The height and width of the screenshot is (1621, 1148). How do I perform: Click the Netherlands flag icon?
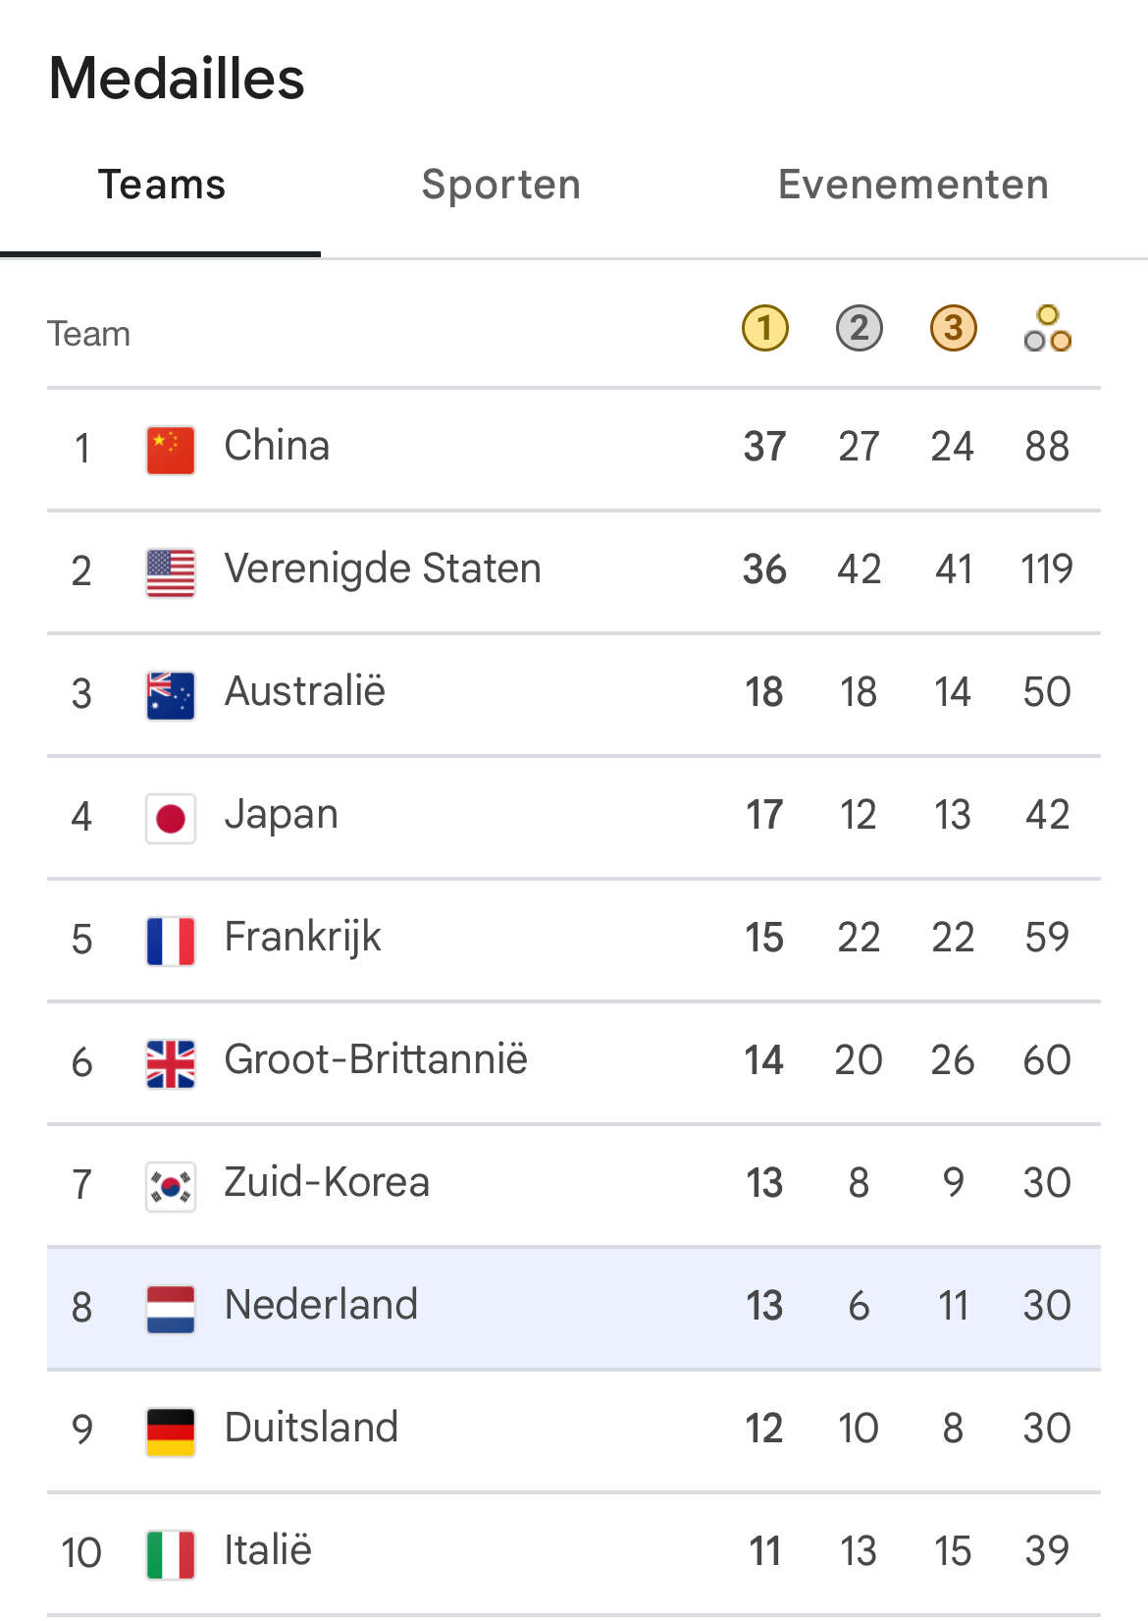[171, 1309]
